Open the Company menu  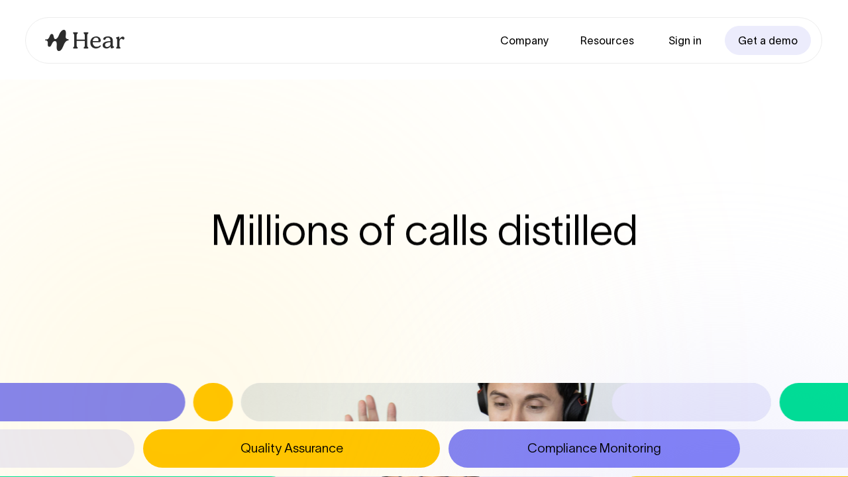pyautogui.click(x=524, y=40)
